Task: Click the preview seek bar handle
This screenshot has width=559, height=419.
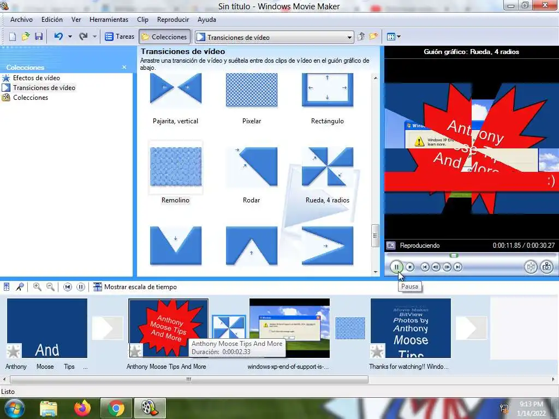Action: click(454, 255)
